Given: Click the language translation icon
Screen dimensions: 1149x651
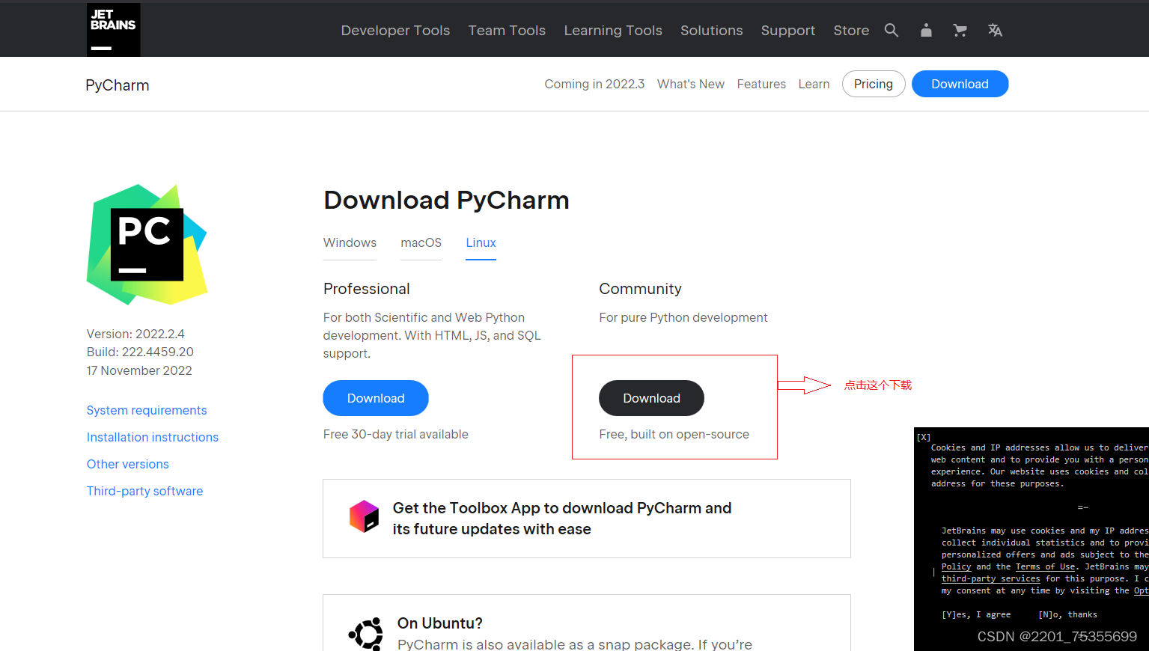Looking at the screenshot, I should point(994,30).
